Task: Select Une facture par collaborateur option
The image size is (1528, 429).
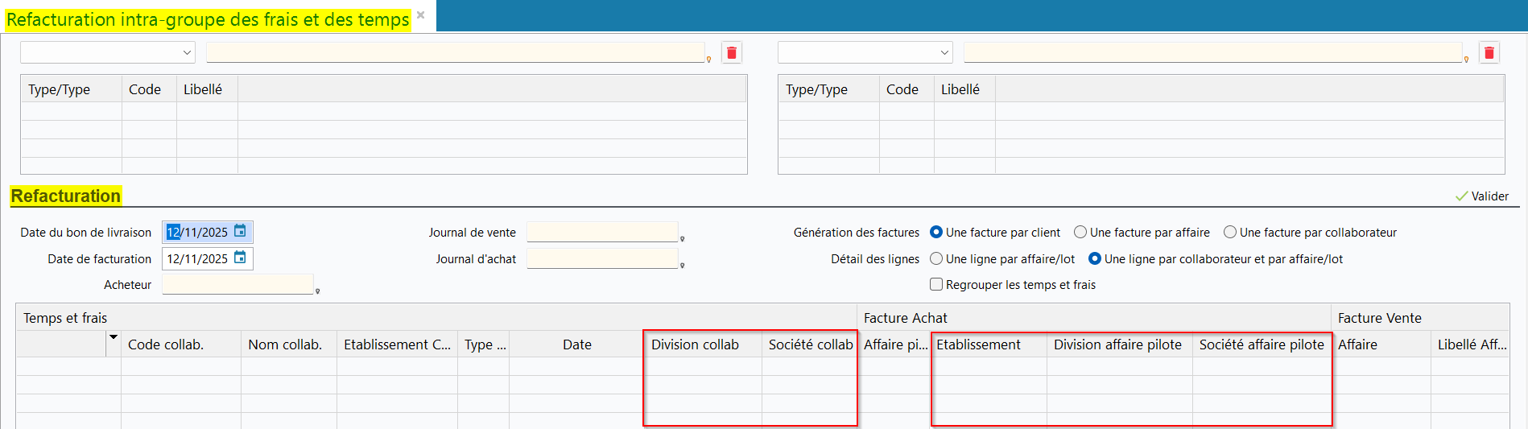Action: pyautogui.click(x=1230, y=233)
